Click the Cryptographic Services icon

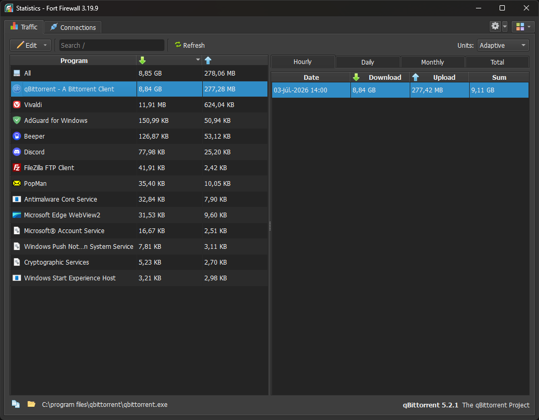coord(16,262)
